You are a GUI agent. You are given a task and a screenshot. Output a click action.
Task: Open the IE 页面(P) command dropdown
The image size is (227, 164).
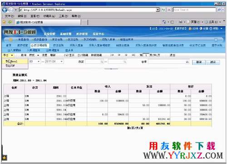pos(195,22)
